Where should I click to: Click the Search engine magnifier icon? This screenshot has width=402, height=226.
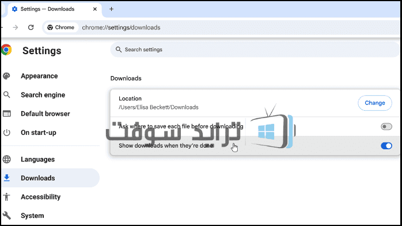pos(7,95)
